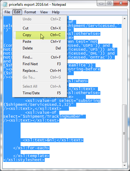Click the </xsl:stylesheet> line

pyautogui.click(x=24, y=160)
